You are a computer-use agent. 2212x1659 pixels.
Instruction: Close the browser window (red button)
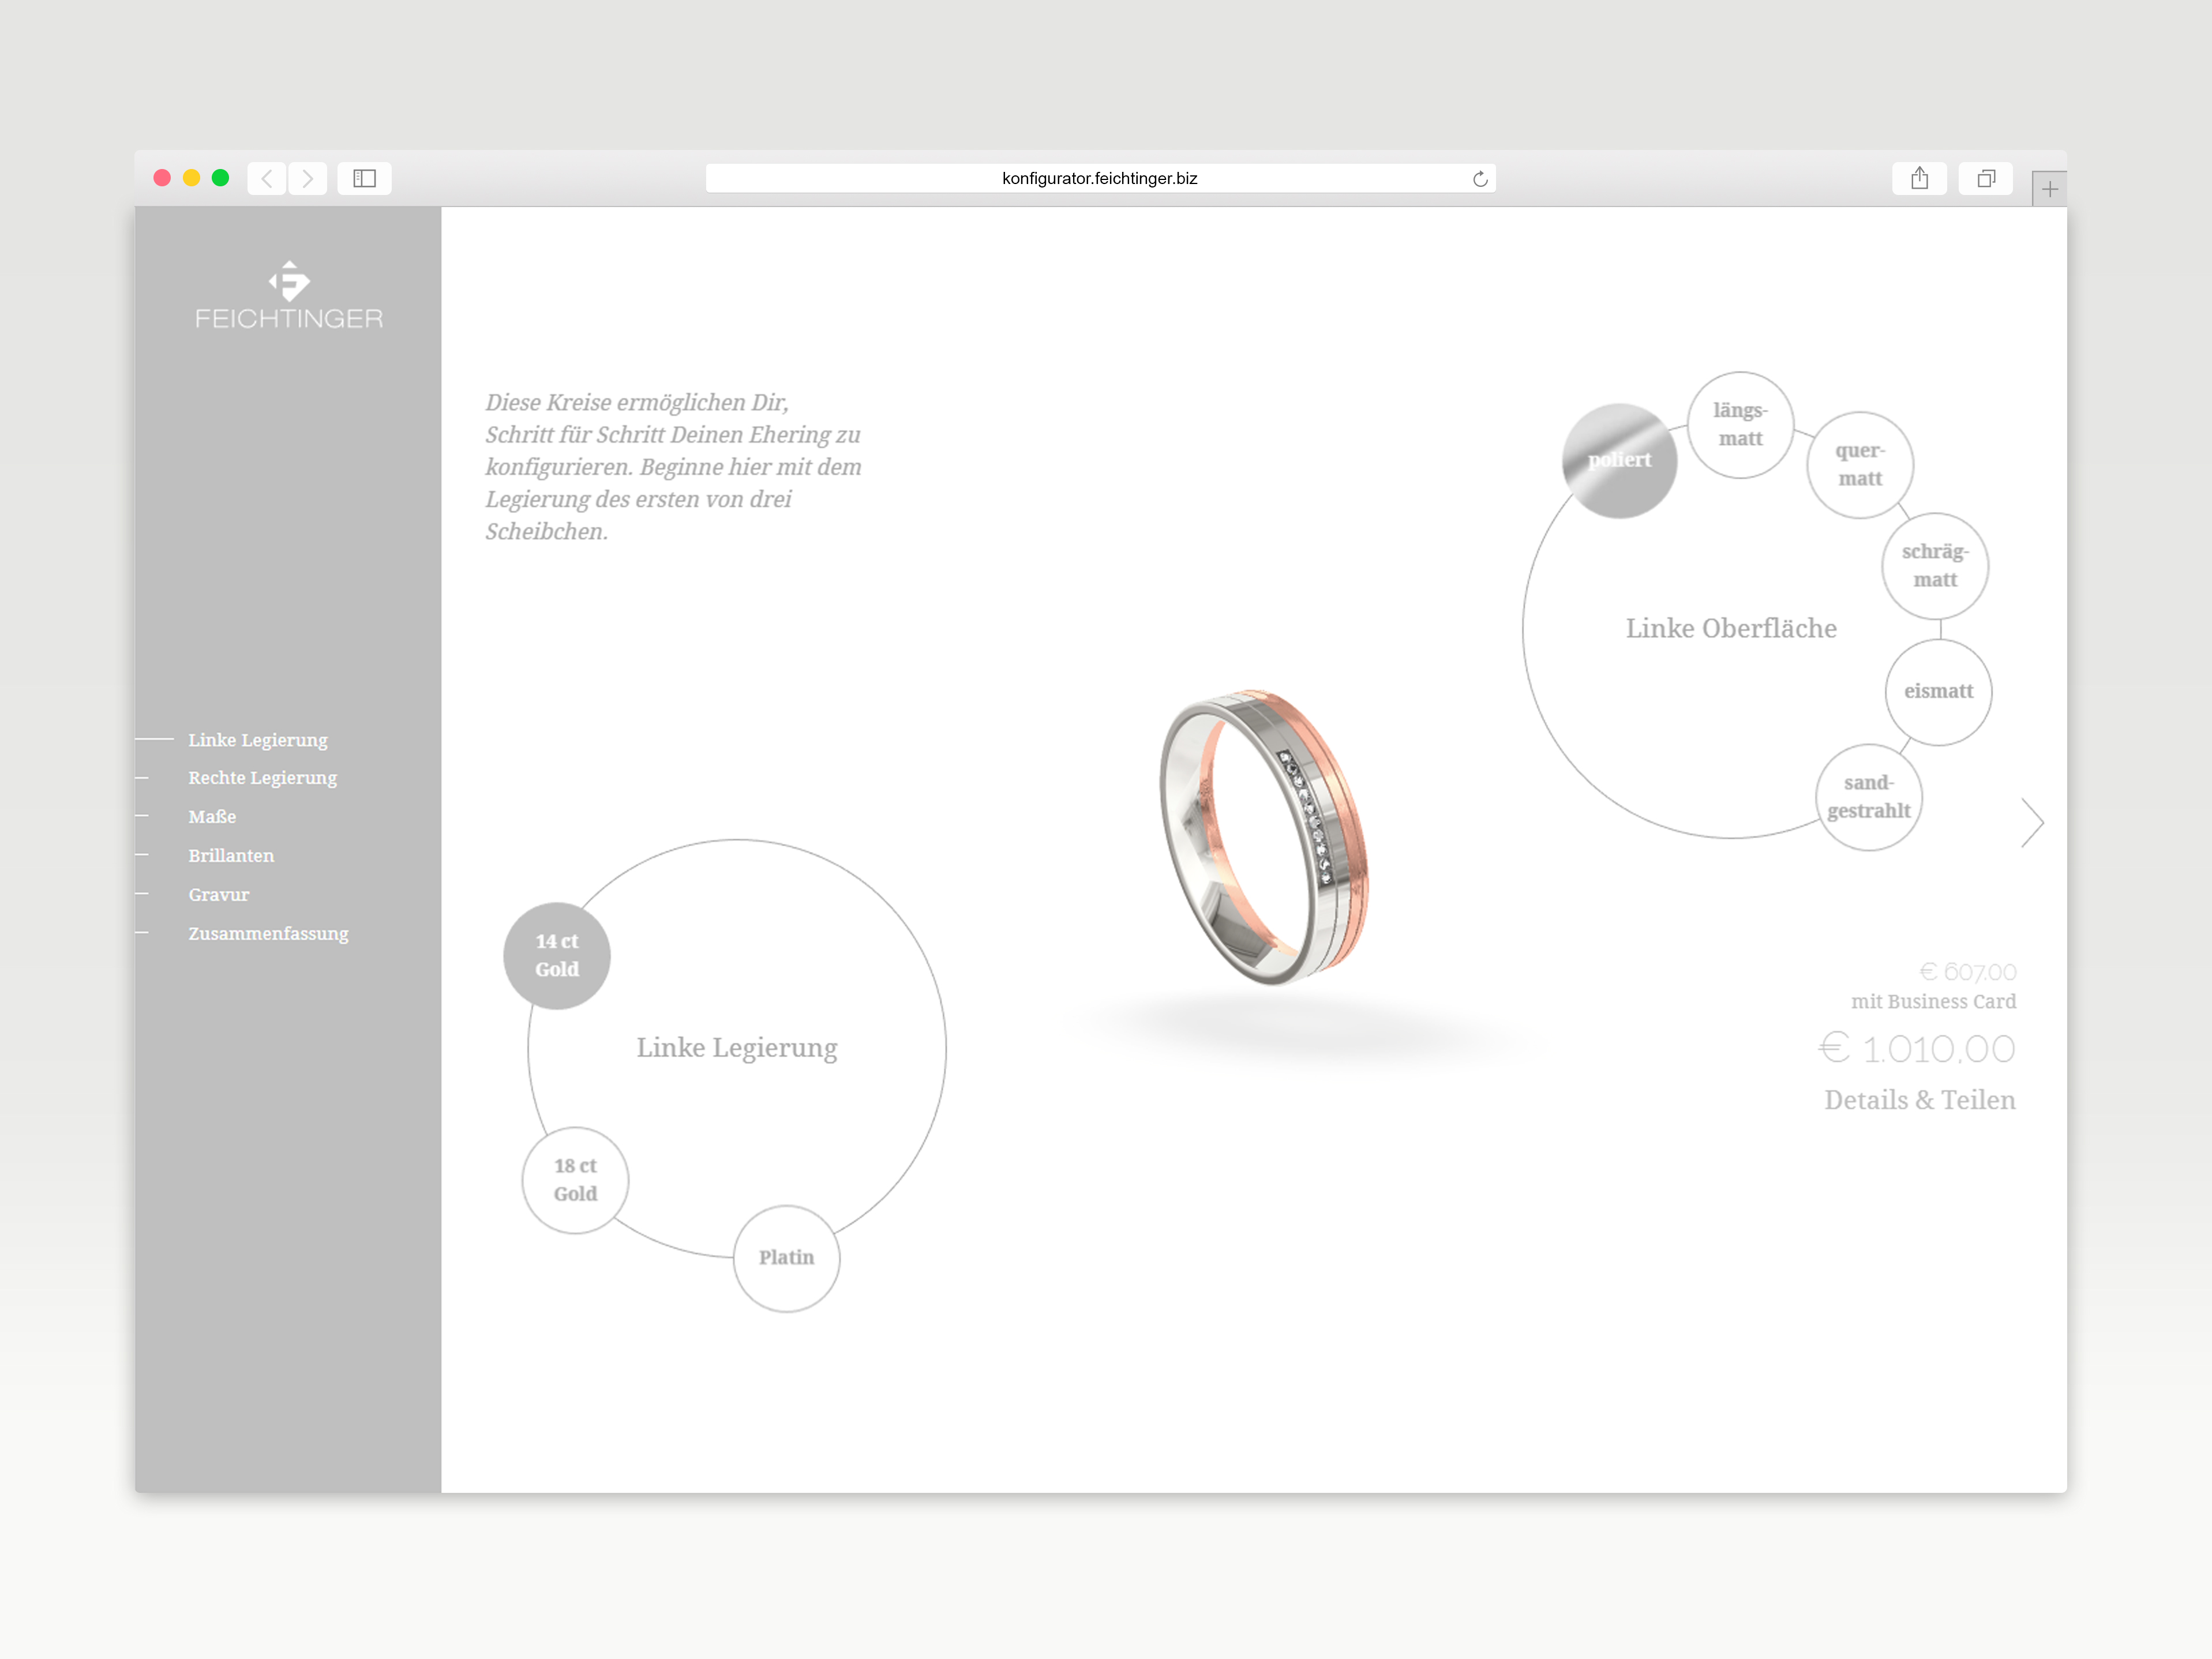click(x=162, y=178)
